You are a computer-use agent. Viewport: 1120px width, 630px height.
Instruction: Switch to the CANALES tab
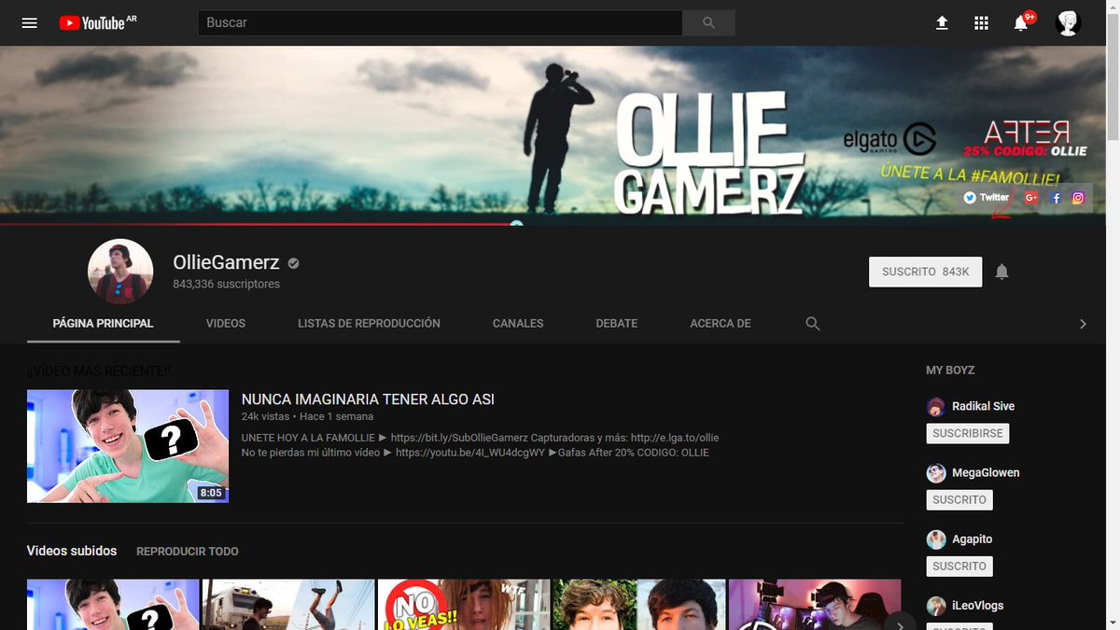518,324
